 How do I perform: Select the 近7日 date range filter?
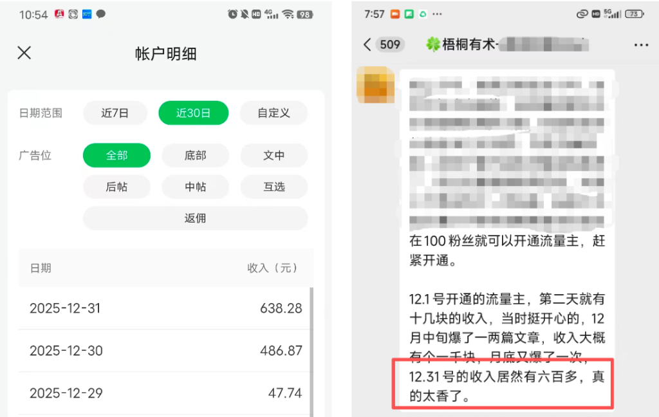(x=115, y=113)
